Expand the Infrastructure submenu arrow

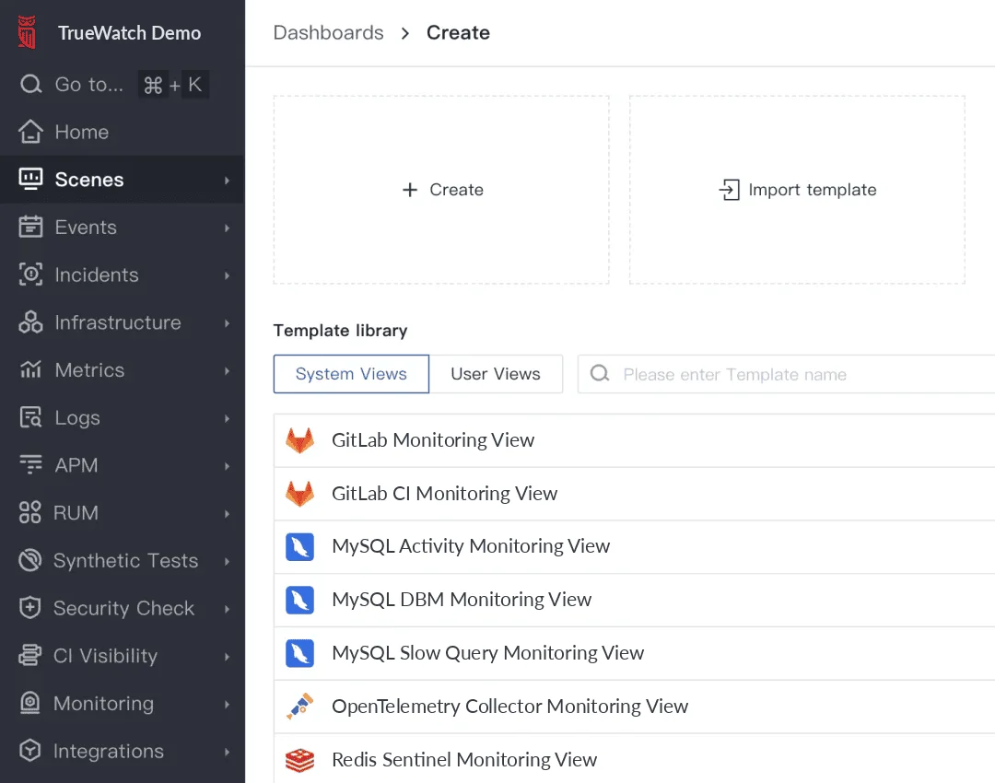[227, 323]
